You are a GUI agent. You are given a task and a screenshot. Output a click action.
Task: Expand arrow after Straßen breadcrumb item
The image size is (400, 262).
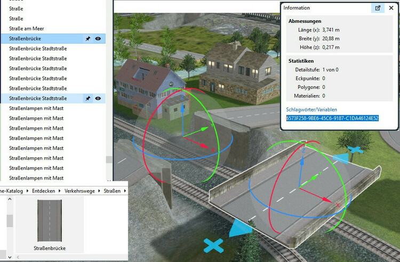125,191
